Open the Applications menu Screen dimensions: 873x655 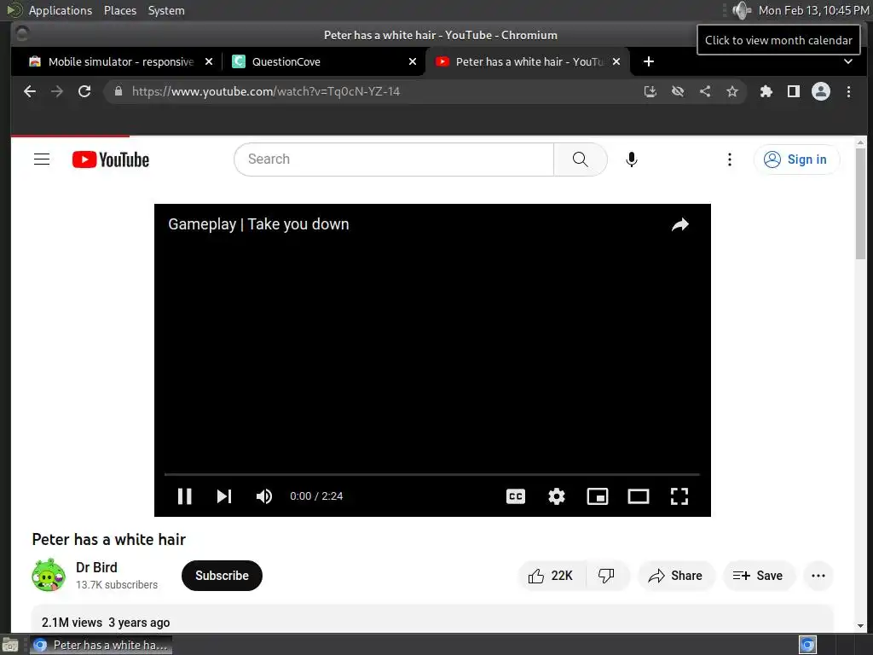61,10
